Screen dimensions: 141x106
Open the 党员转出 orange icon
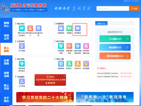pos(78,64)
